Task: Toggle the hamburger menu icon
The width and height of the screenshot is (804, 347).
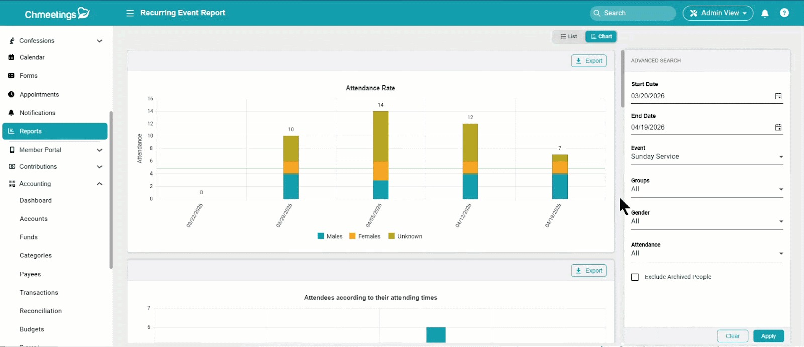Action: click(x=130, y=13)
